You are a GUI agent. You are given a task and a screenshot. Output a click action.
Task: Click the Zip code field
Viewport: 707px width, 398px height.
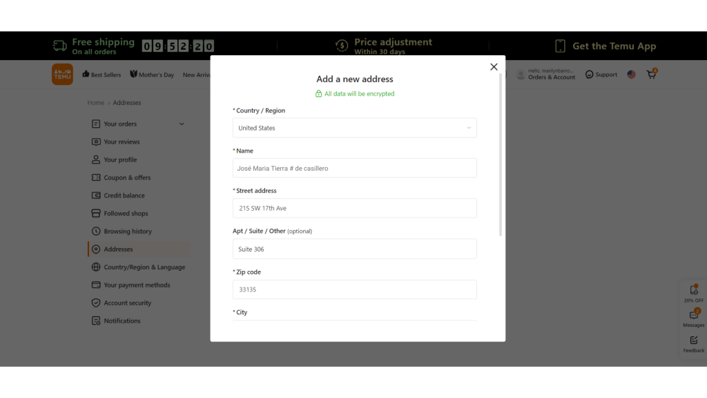click(x=354, y=290)
